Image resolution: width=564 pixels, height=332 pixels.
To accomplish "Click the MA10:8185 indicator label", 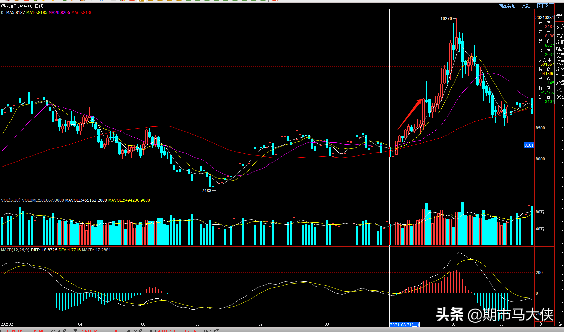I will coord(37,13).
